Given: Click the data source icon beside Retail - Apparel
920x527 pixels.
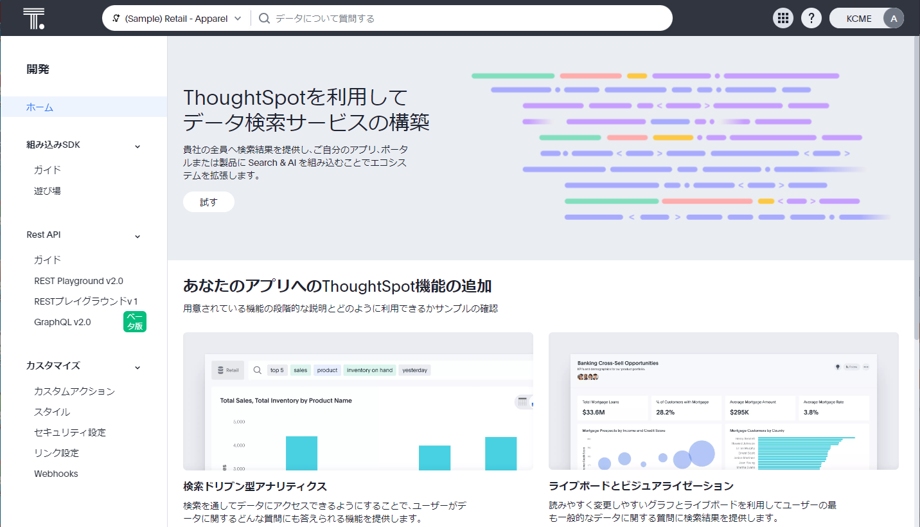Looking at the screenshot, I should click(x=116, y=19).
